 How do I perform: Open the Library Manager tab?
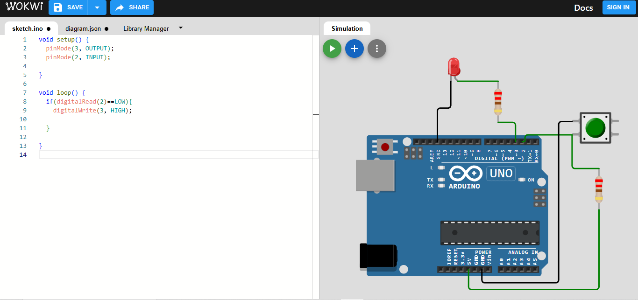[146, 28]
